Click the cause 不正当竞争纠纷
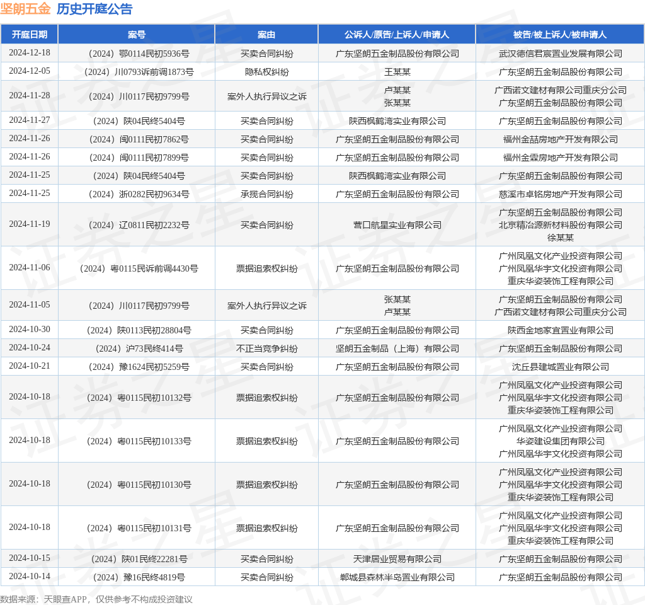This screenshot has width=645, height=605. [266, 348]
